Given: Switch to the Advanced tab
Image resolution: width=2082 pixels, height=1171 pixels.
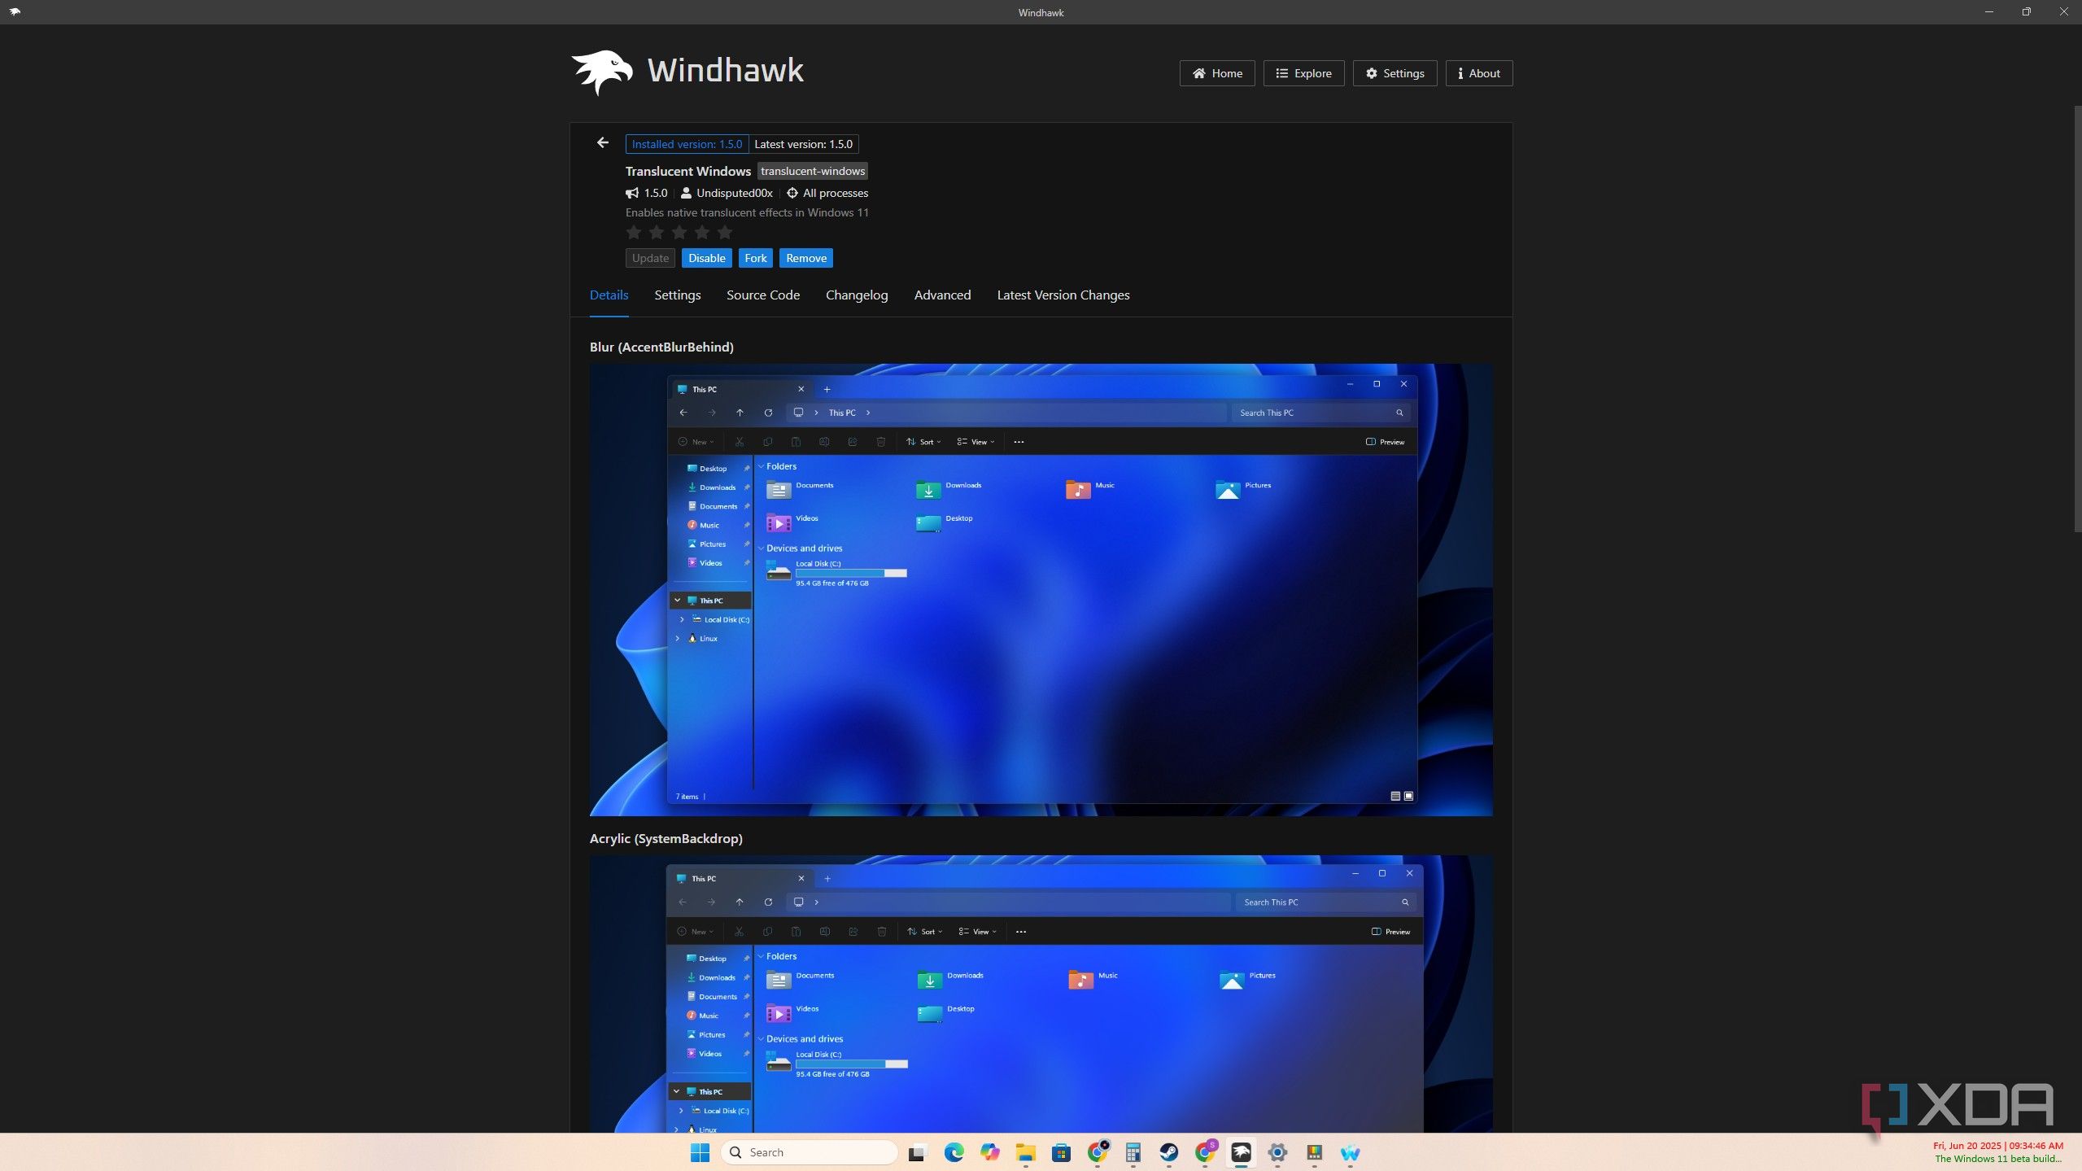Looking at the screenshot, I should tap(942, 295).
